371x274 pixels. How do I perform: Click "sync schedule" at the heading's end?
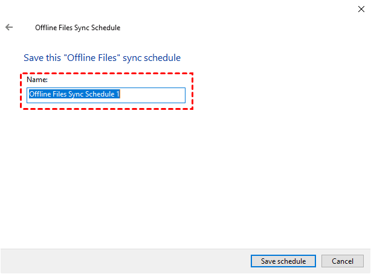click(x=153, y=58)
